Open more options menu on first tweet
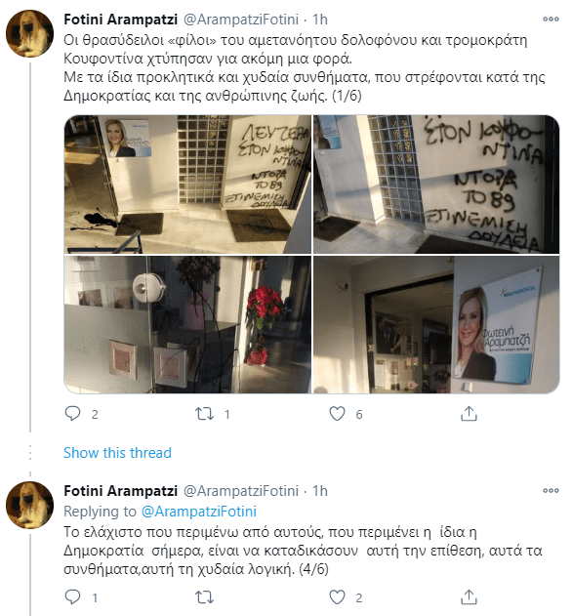Image resolution: width=572 pixels, height=616 pixels. [551, 19]
